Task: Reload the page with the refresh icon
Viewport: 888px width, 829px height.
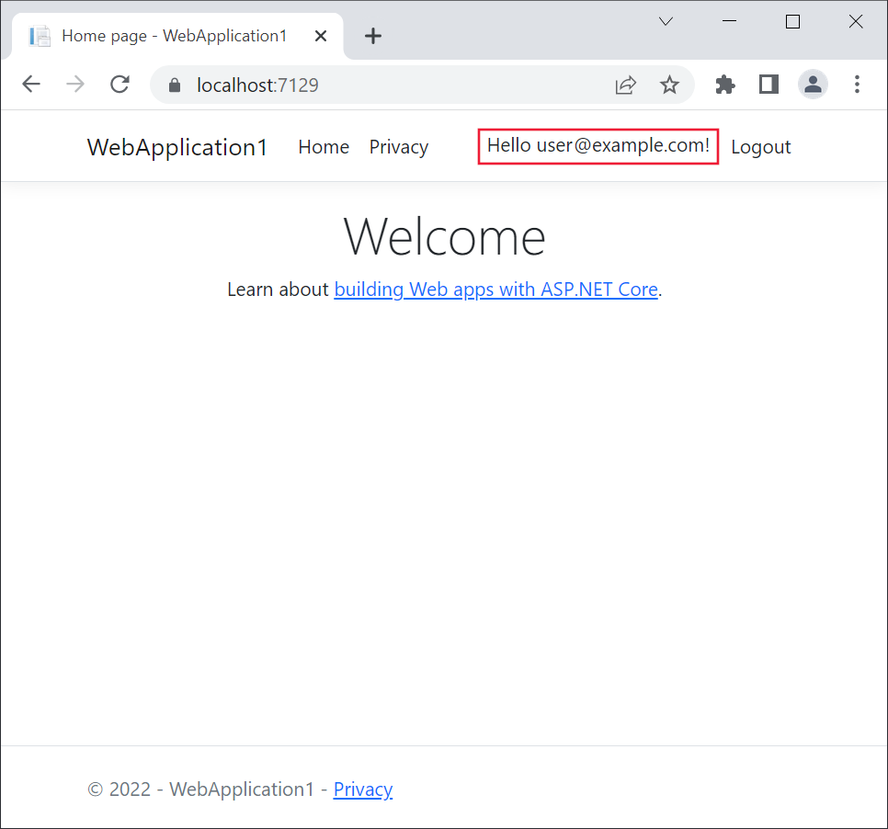Action: pos(120,84)
